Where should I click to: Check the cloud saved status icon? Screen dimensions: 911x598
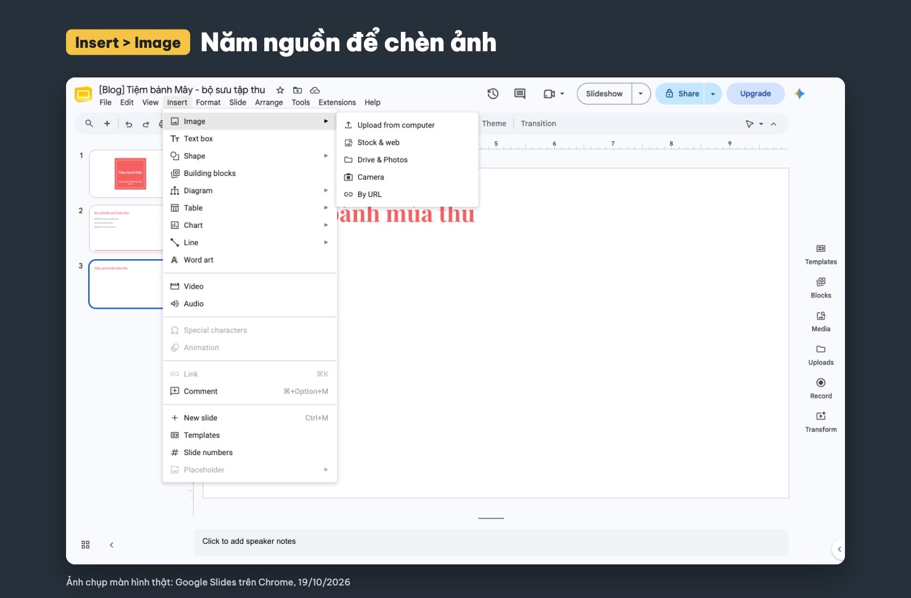click(x=315, y=90)
